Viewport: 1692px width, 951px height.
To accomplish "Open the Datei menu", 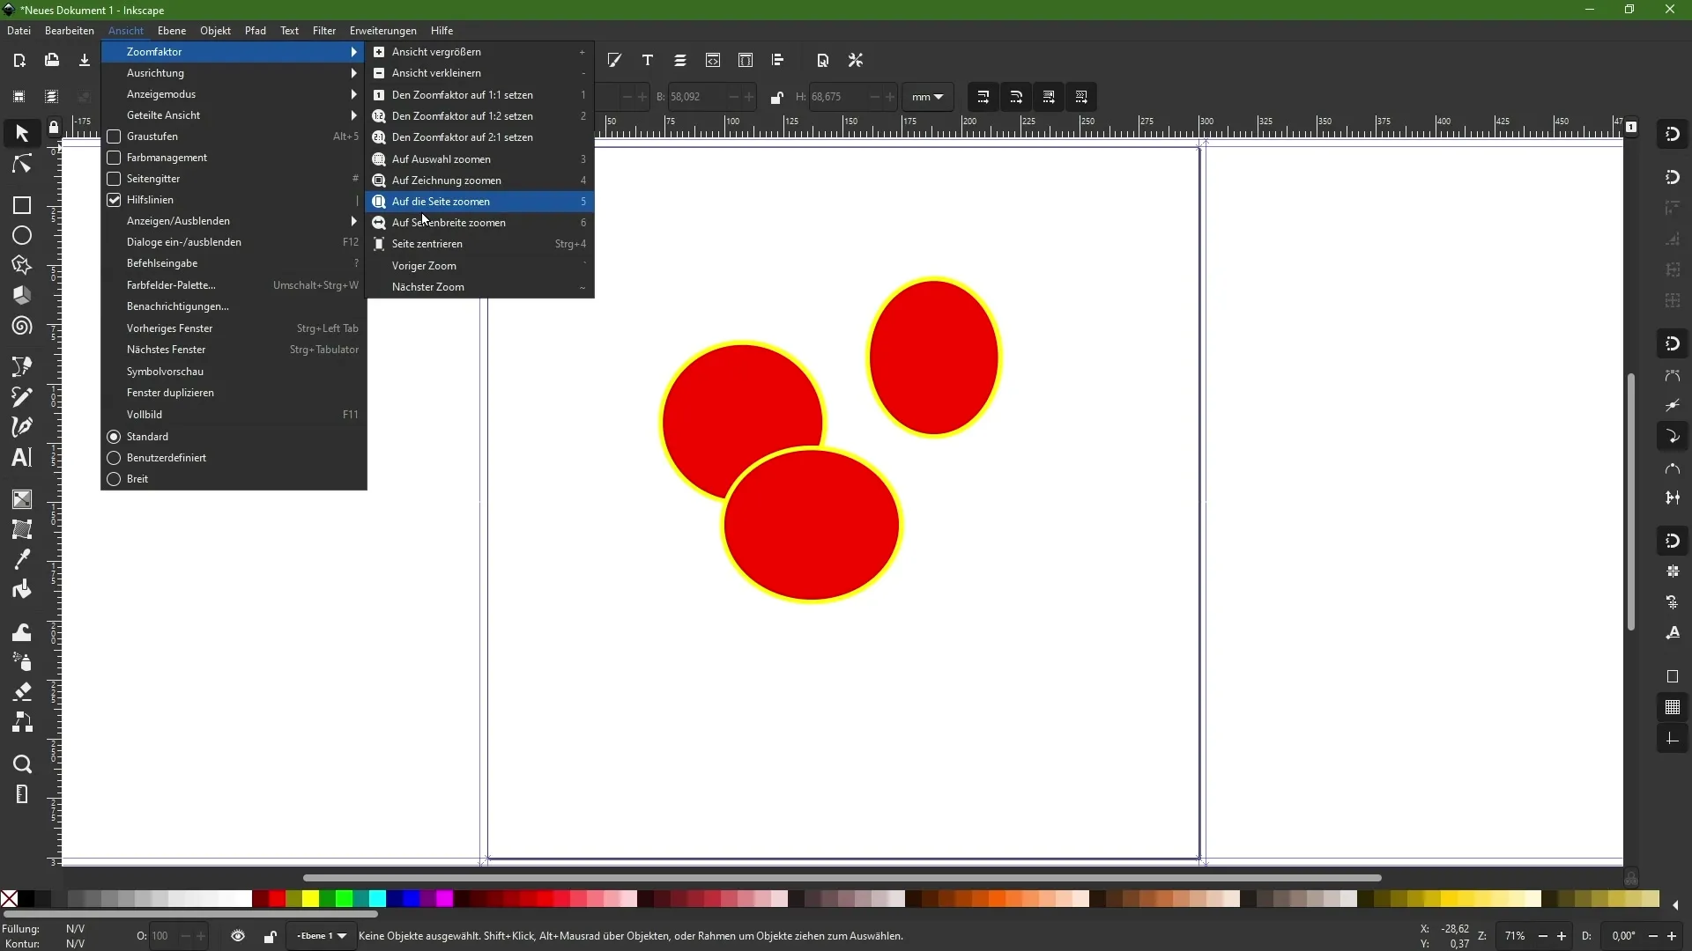I will (19, 31).
